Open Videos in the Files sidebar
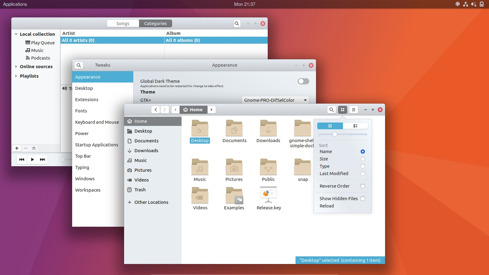This screenshot has height=275, width=489. click(153, 180)
